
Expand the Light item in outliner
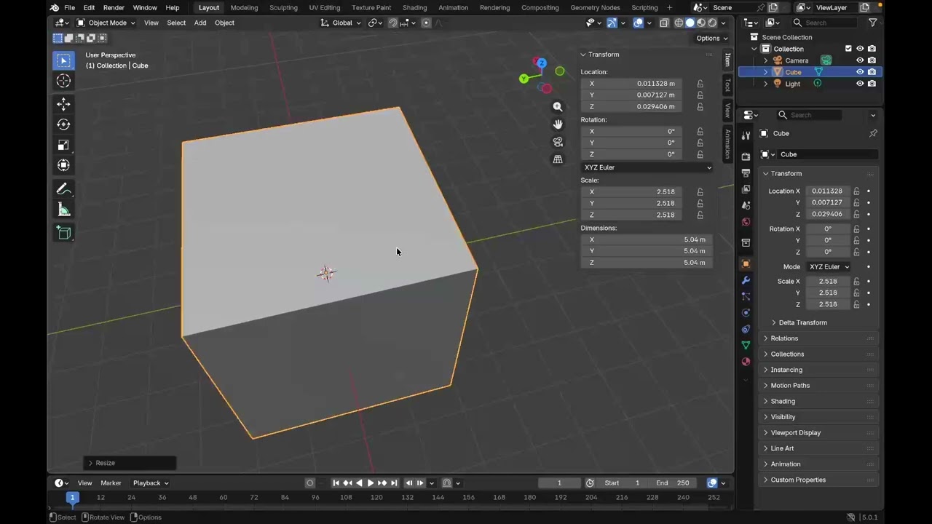[765, 84]
